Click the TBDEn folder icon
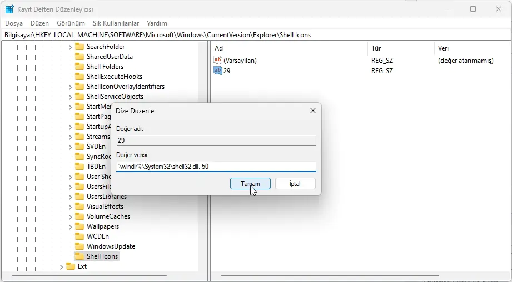Image resolution: width=512 pixels, height=282 pixels. click(x=79, y=167)
